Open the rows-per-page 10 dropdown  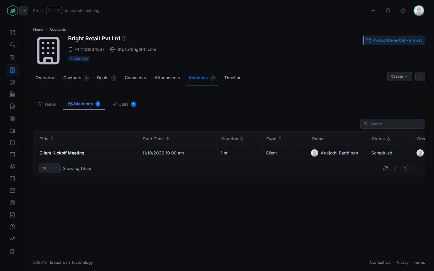click(50, 168)
